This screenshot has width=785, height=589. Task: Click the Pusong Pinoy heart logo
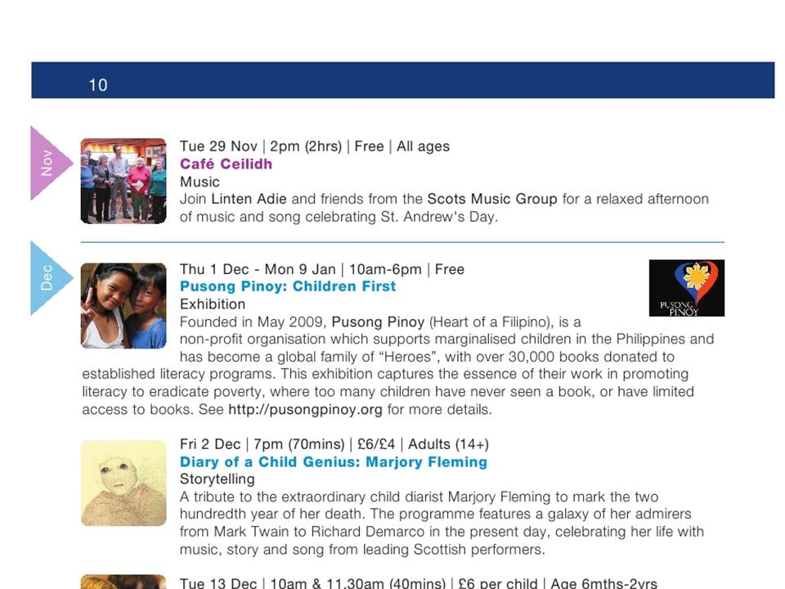pyautogui.click(x=686, y=288)
